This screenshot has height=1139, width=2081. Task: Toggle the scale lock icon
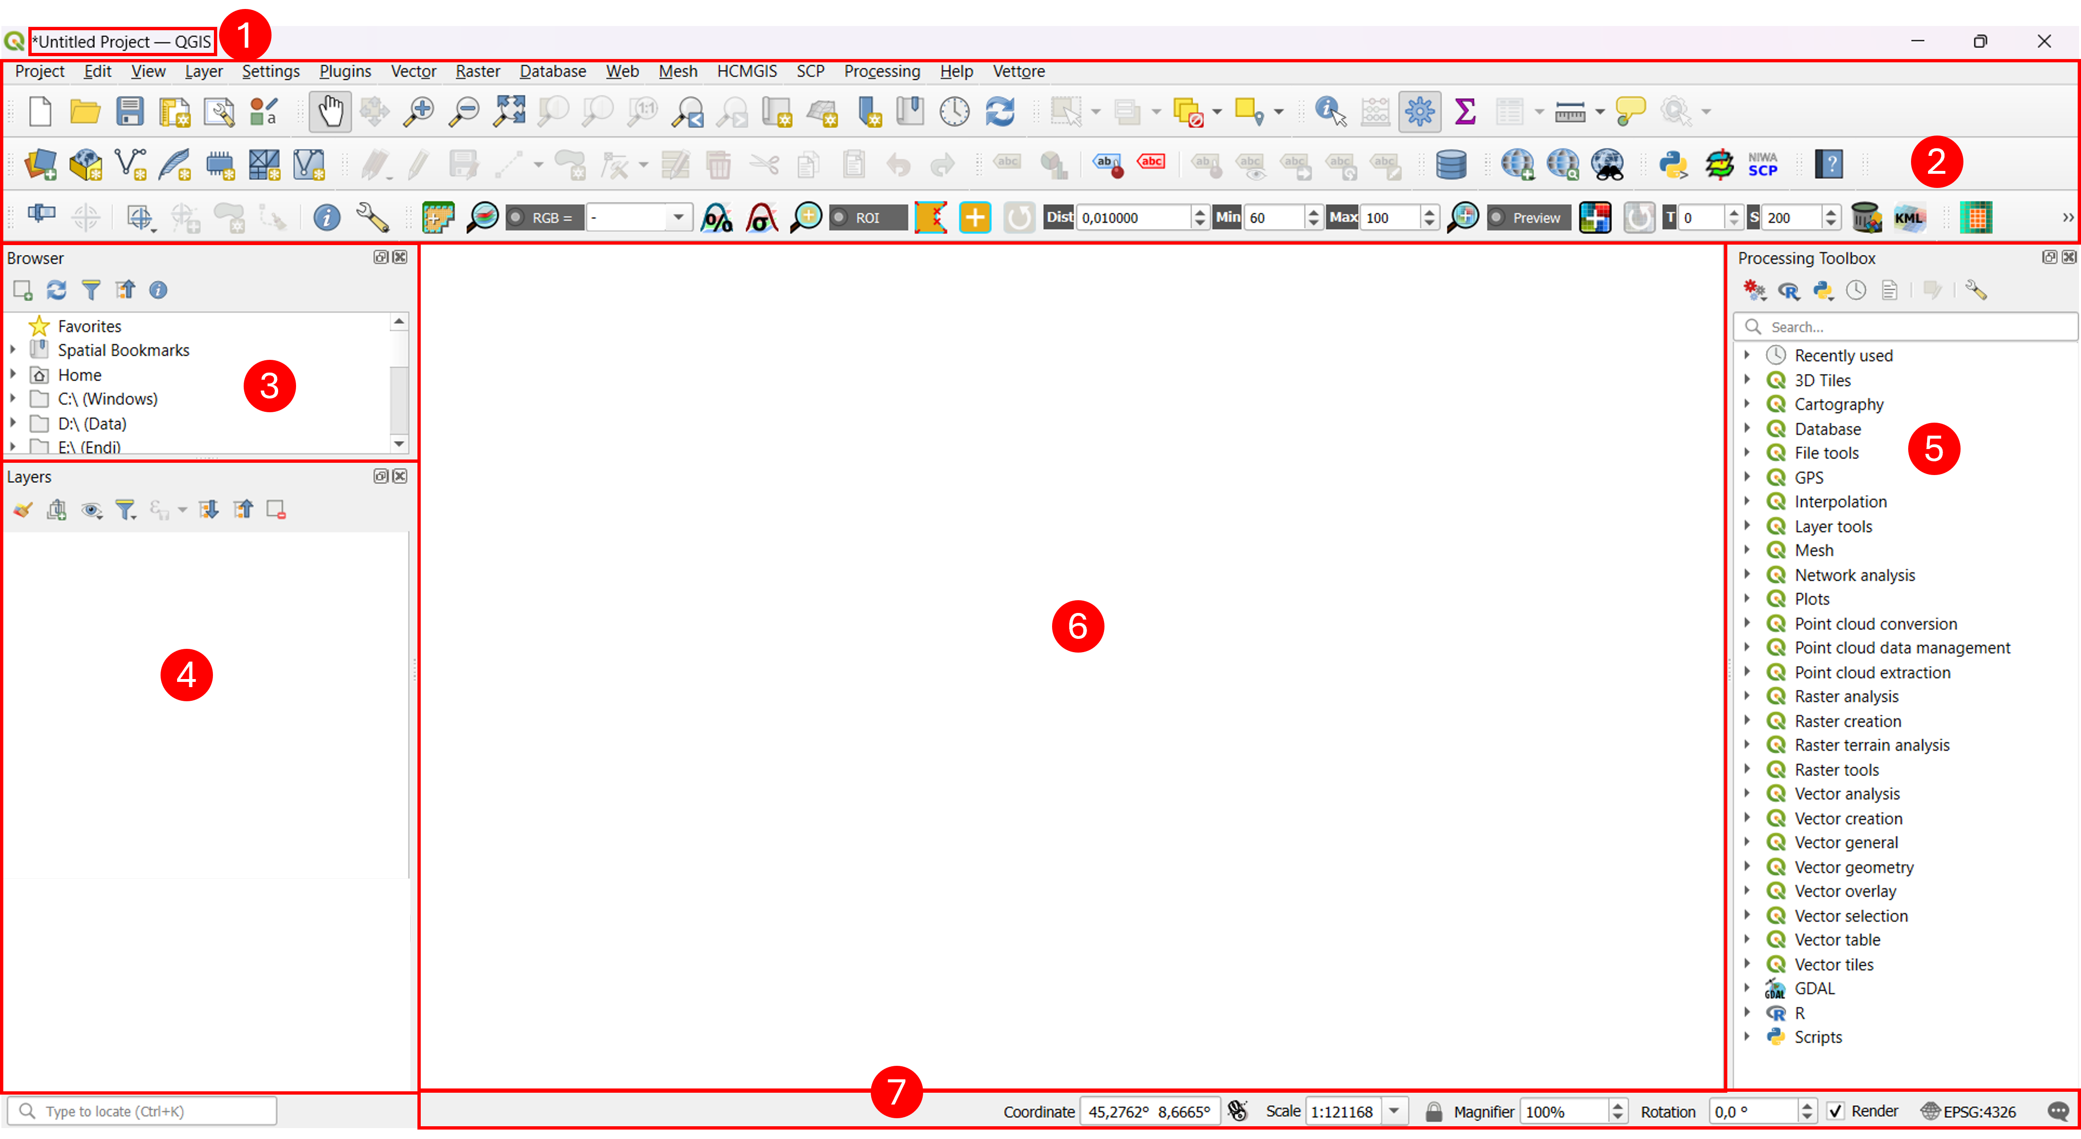click(1434, 1112)
